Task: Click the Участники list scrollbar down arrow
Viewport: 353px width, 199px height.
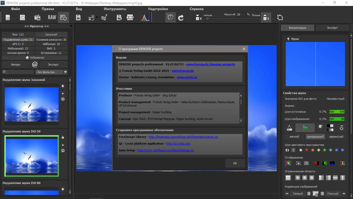Action: [x=241, y=121]
